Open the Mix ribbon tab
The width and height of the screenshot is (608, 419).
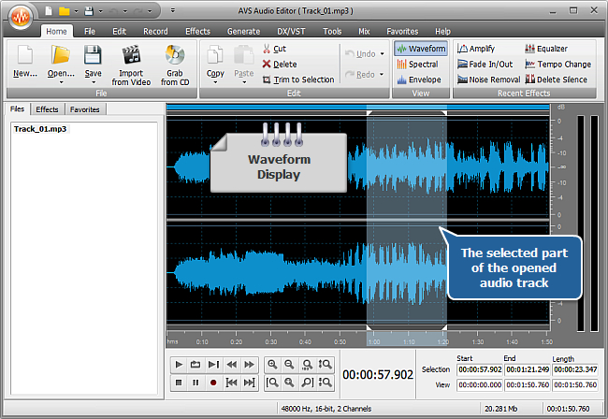coord(364,32)
